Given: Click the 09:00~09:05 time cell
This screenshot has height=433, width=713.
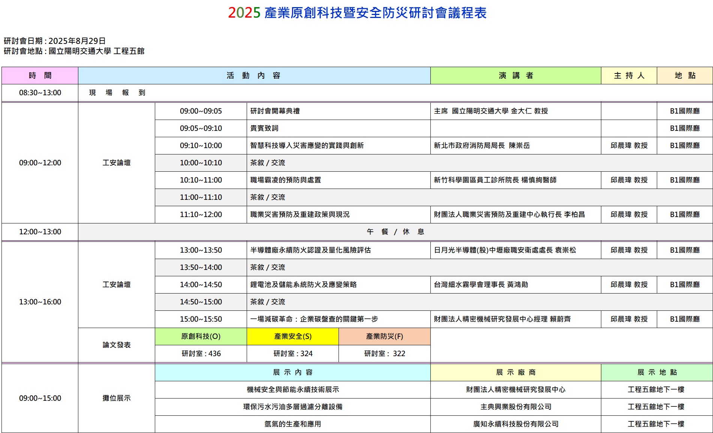Looking at the screenshot, I should (201, 111).
